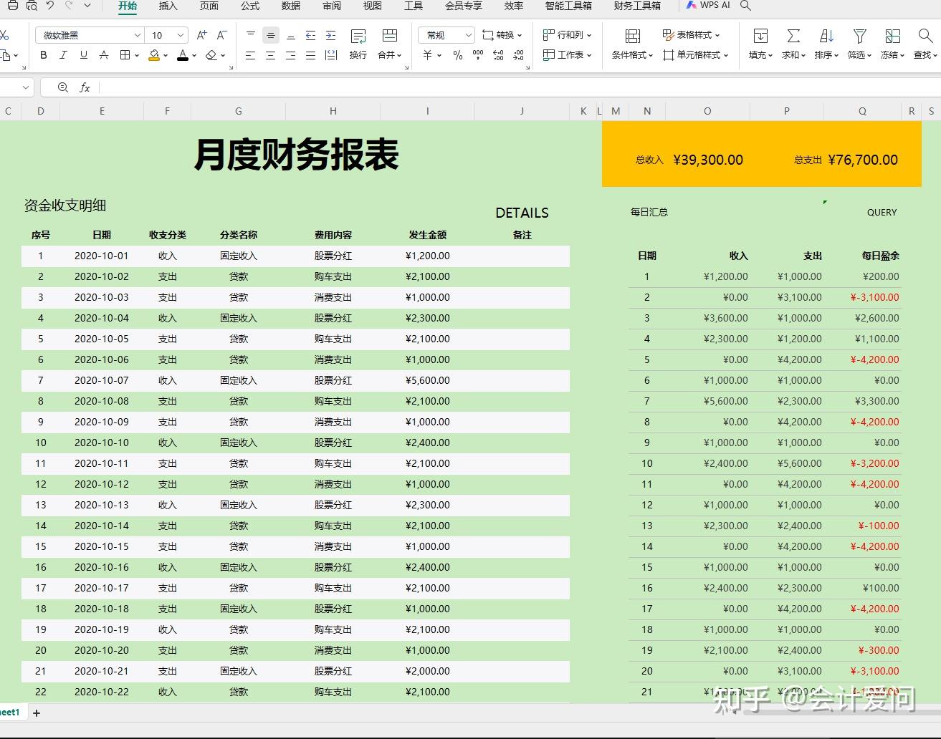The width and height of the screenshot is (941, 739).
Task: Switch to the 公式 tab
Action: (x=250, y=6)
